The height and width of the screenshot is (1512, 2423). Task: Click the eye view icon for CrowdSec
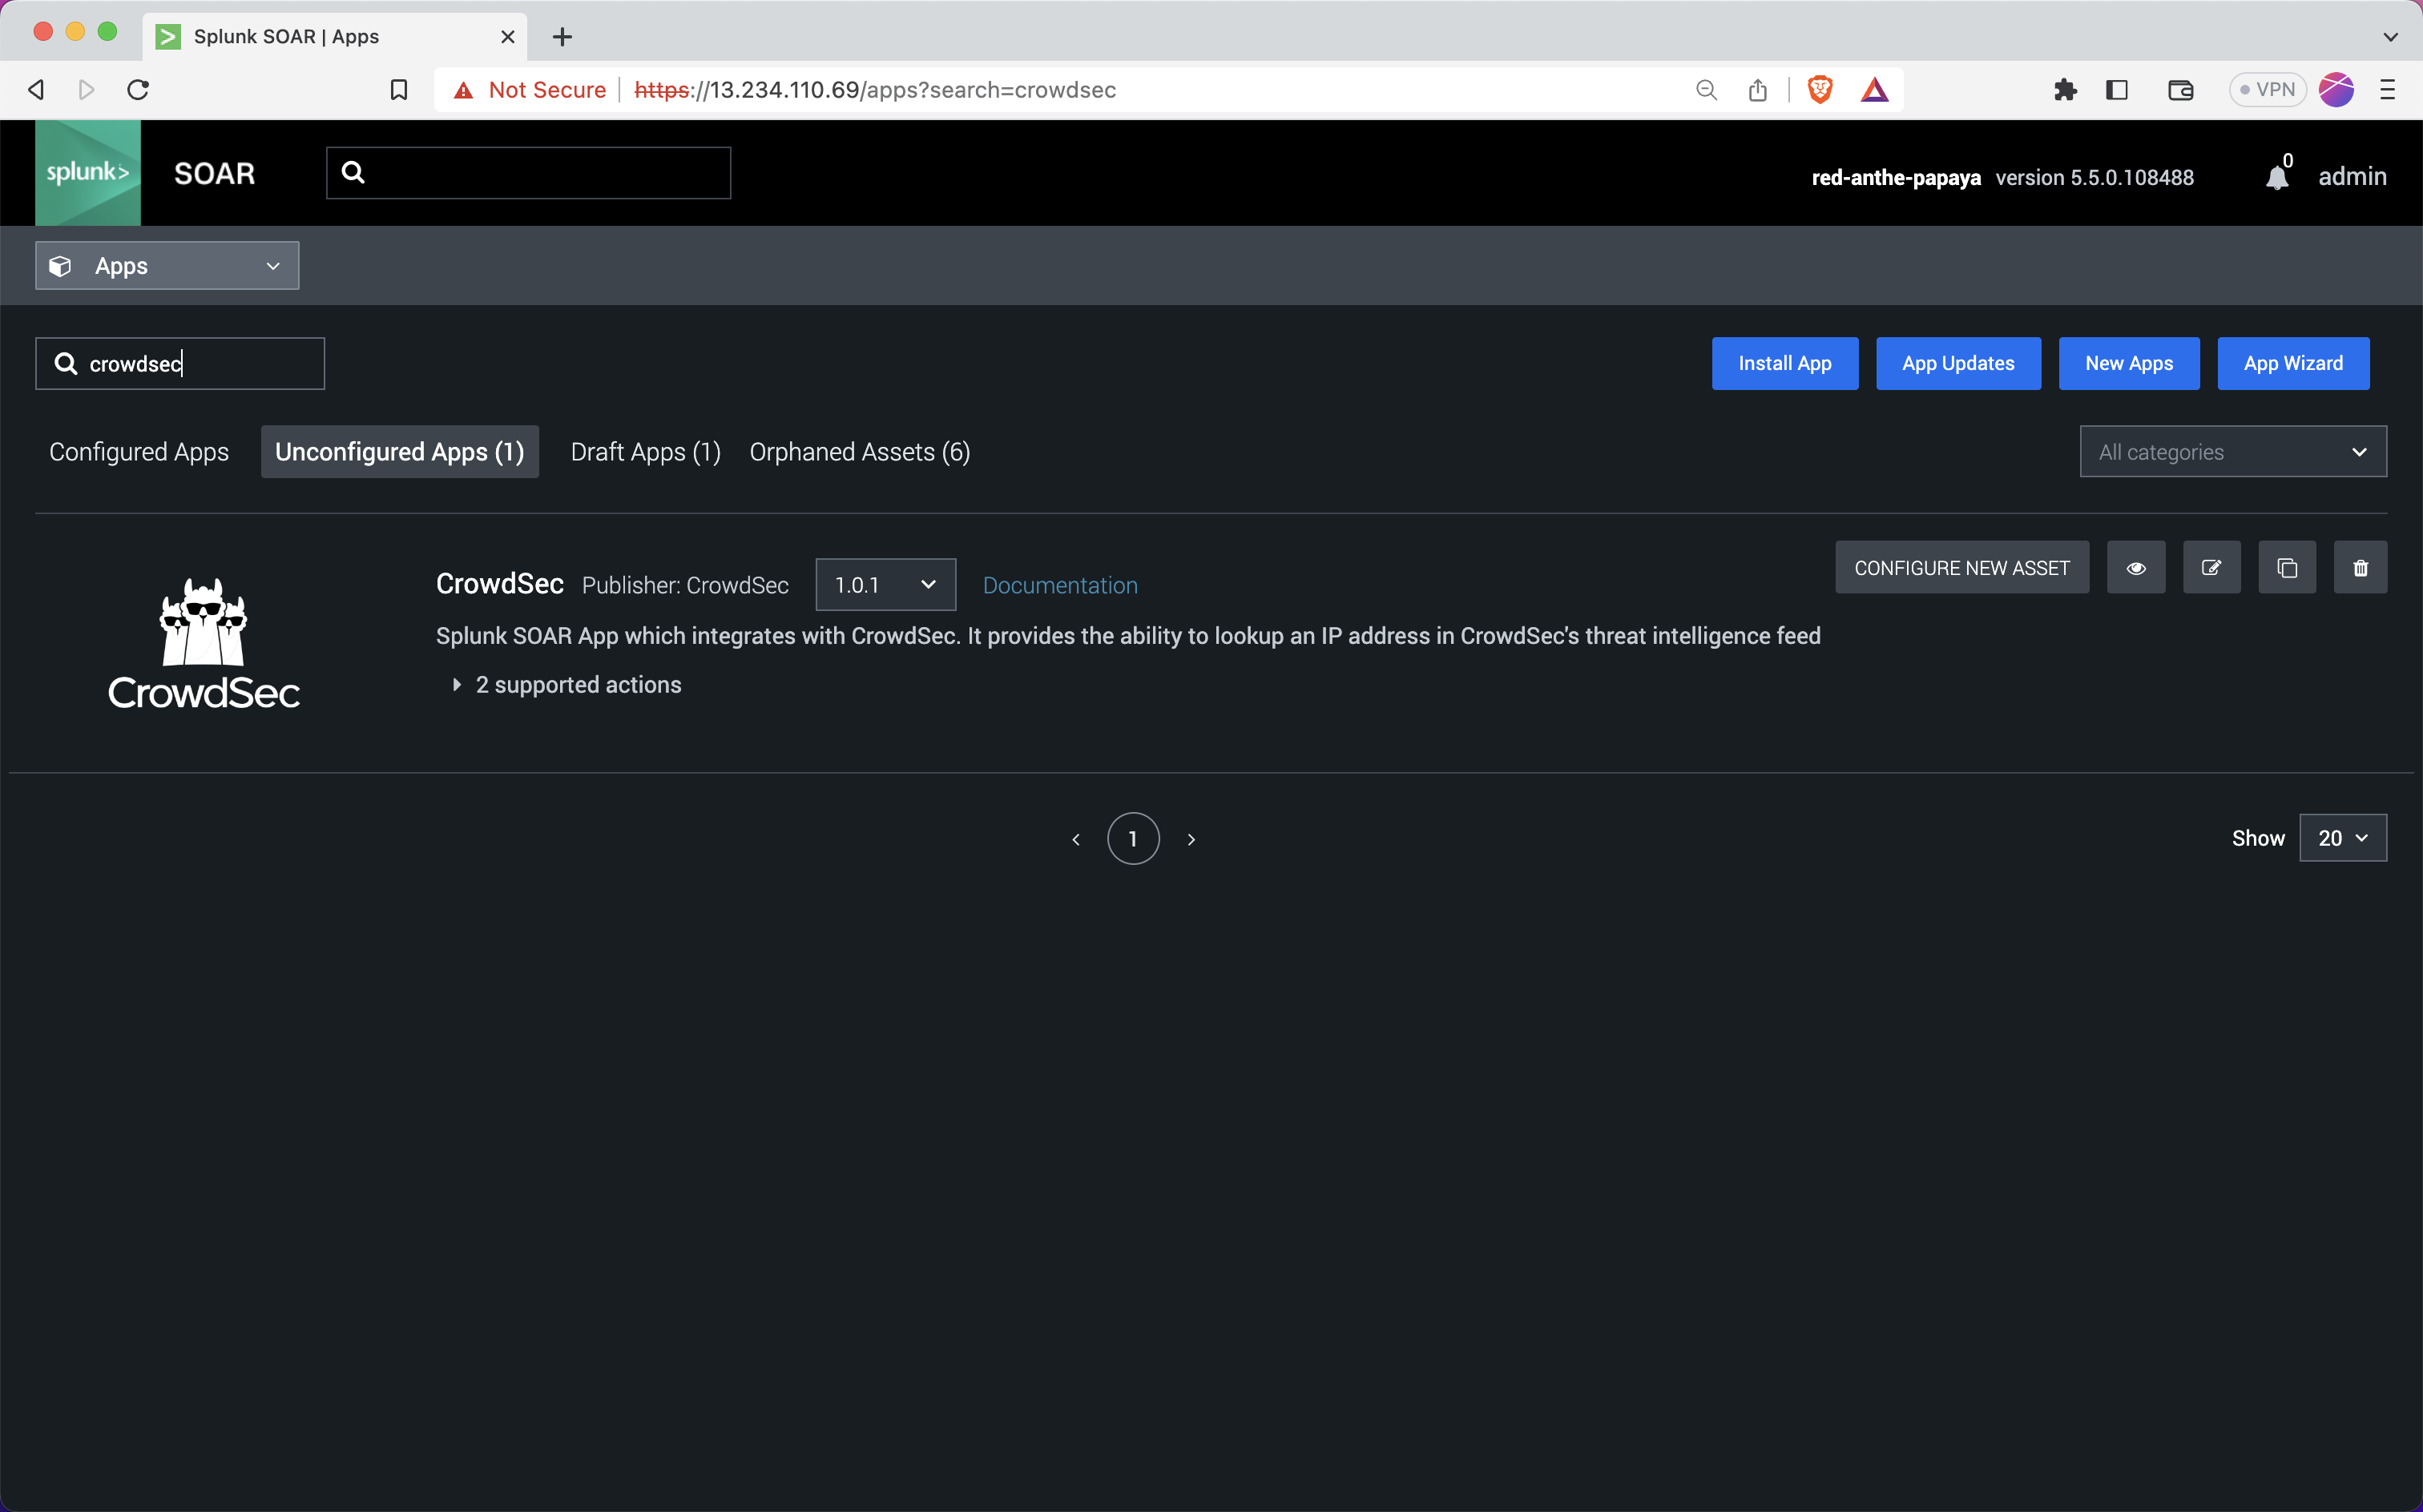point(2135,568)
